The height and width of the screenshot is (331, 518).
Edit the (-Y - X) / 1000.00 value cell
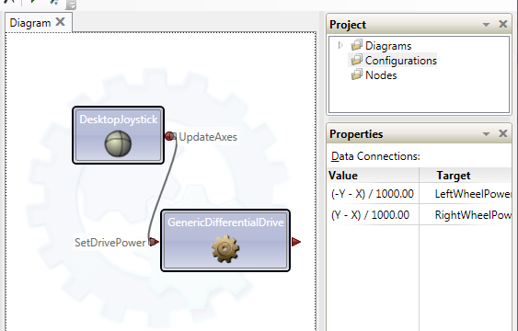(x=373, y=194)
